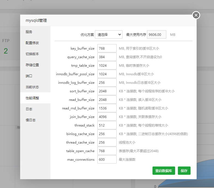Edit the thread_stack input field
The width and height of the screenshot is (214, 188).
click(x=107, y=125)
